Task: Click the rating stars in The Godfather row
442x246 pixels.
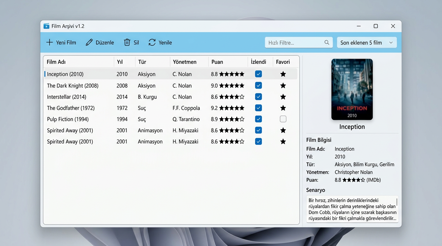Action: 232,108
